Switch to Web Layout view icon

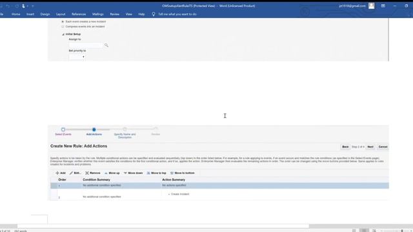point(374,231)
